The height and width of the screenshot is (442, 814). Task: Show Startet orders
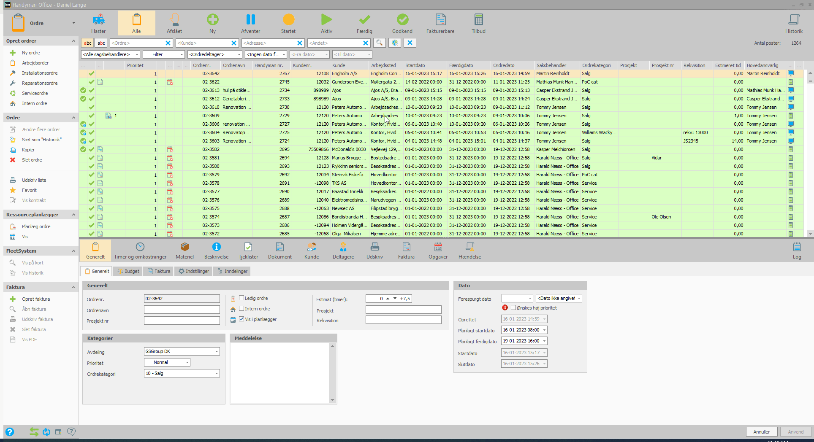tap(288, 23)
